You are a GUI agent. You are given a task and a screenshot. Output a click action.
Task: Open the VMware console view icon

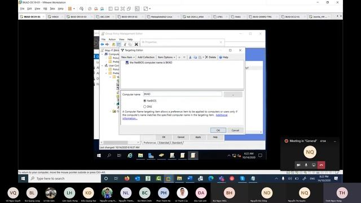click(137, 9)
